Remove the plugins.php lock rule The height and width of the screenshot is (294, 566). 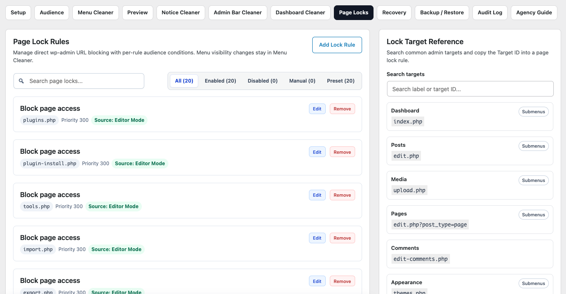[342, 109]
